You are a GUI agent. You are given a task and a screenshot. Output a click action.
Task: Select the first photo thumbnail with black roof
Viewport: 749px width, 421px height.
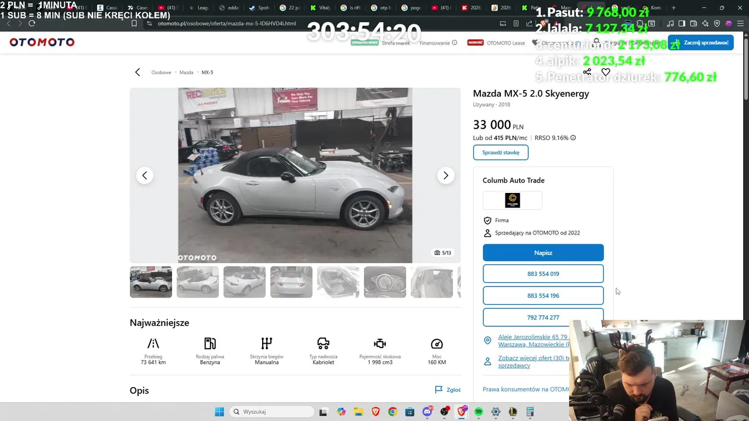(x=151, y=282)
